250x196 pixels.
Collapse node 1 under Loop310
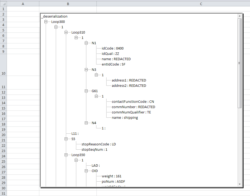click(76, 38)
